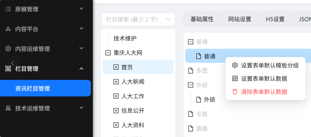The height and width of the screenshot is (137, 311).
Task: Click the trash icon for 清除表单默认数据
Action: (235, 92)
